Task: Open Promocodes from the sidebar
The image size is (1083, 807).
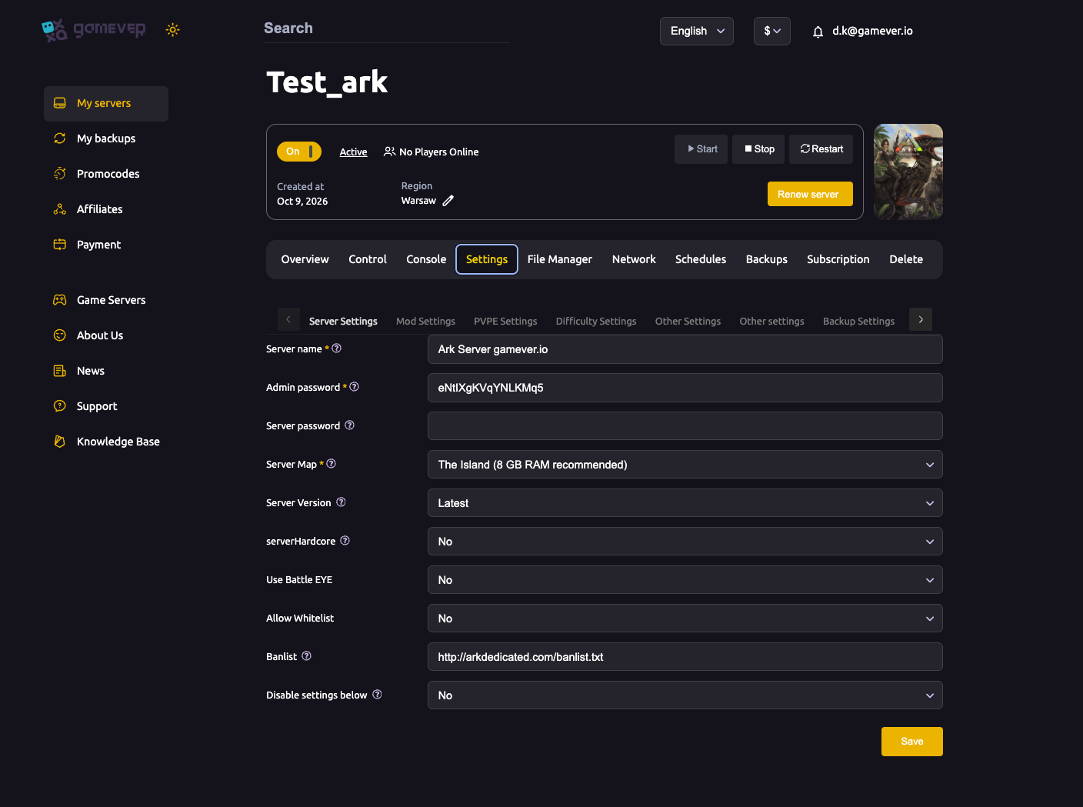Action: (x=106, y=174)
